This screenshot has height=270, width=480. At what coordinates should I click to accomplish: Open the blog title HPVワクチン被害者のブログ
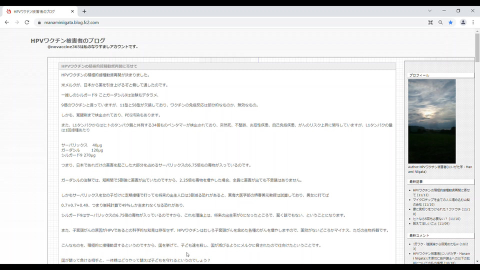[68, 40]
